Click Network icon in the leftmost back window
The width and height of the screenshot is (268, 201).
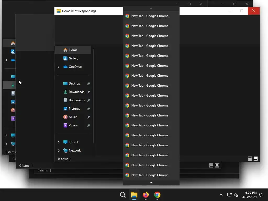point(13,144)
